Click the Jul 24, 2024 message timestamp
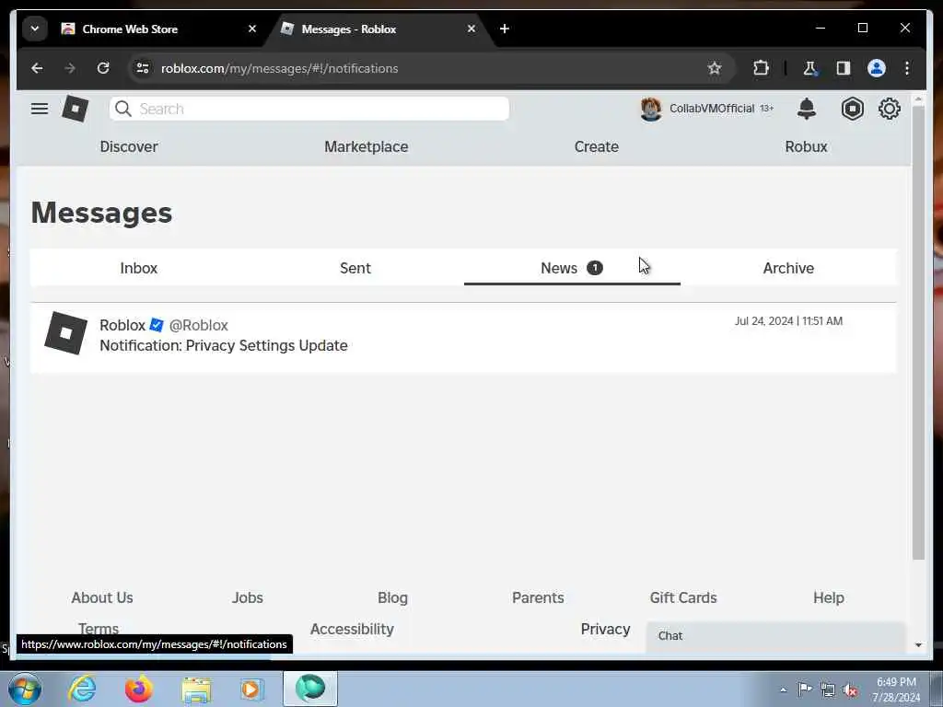 click(788, 321)
